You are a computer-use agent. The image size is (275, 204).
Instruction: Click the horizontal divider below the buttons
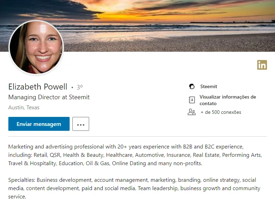(137, 137)
